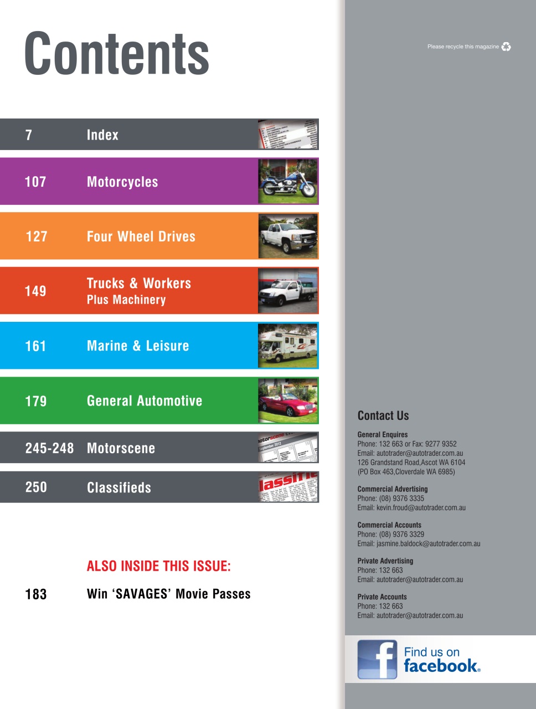Click page number 107 for Motorcycles
The width and height of the screenshot is (536, 709).
(x=36, y=181)
